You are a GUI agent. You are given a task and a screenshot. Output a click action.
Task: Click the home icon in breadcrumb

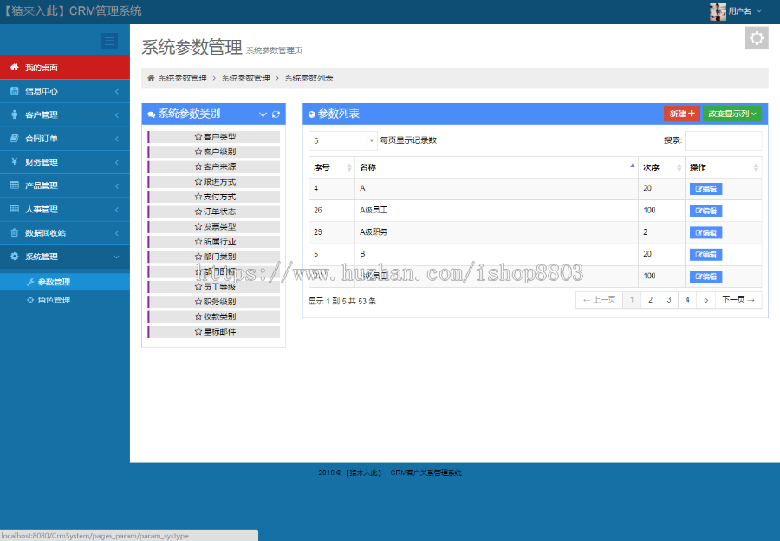click(151, 78)
